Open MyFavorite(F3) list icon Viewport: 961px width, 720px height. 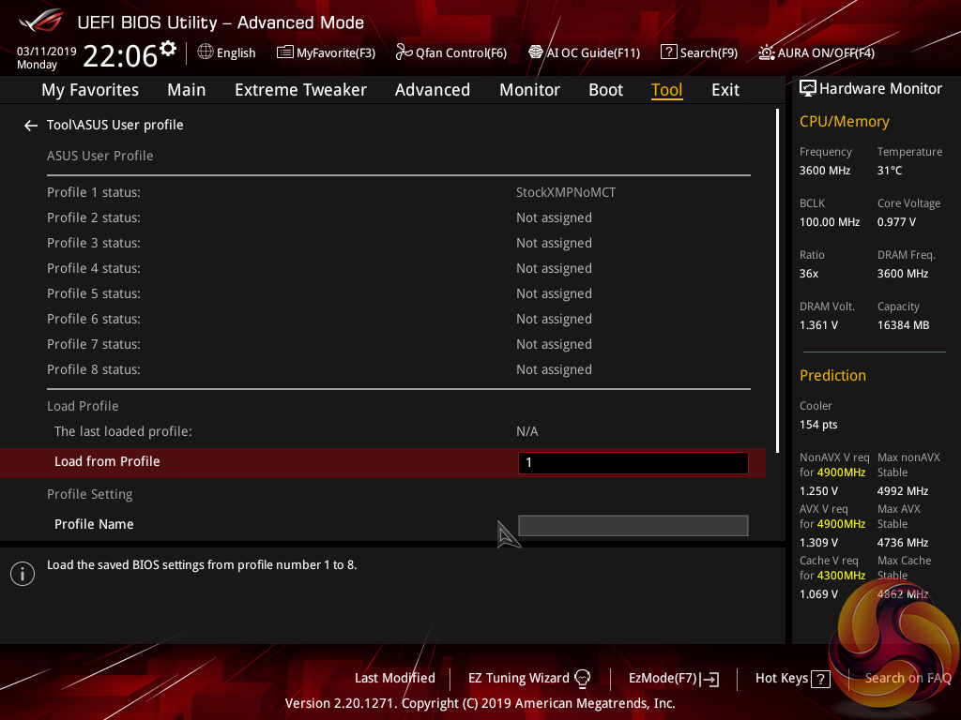pyautogui.click(x=284, y=52)
